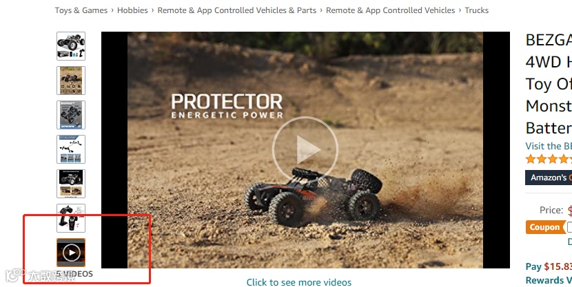Open 'Click to see more videos' link

tap(299, 282)
